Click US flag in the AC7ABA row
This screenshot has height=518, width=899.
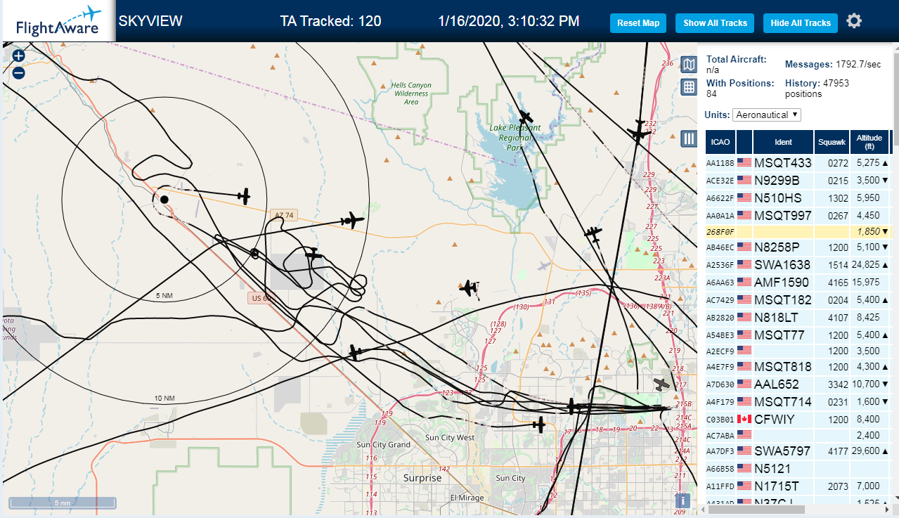pyautogui.click(x=744, y=435)
